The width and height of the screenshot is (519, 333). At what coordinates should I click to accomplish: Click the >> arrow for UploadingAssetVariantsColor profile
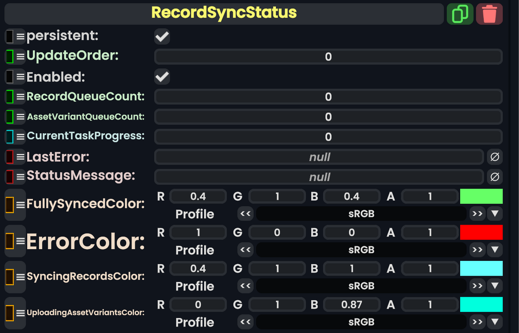[x=477, y=322]
